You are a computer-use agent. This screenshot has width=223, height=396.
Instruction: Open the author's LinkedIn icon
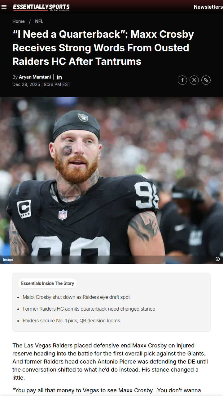(59, 77)
